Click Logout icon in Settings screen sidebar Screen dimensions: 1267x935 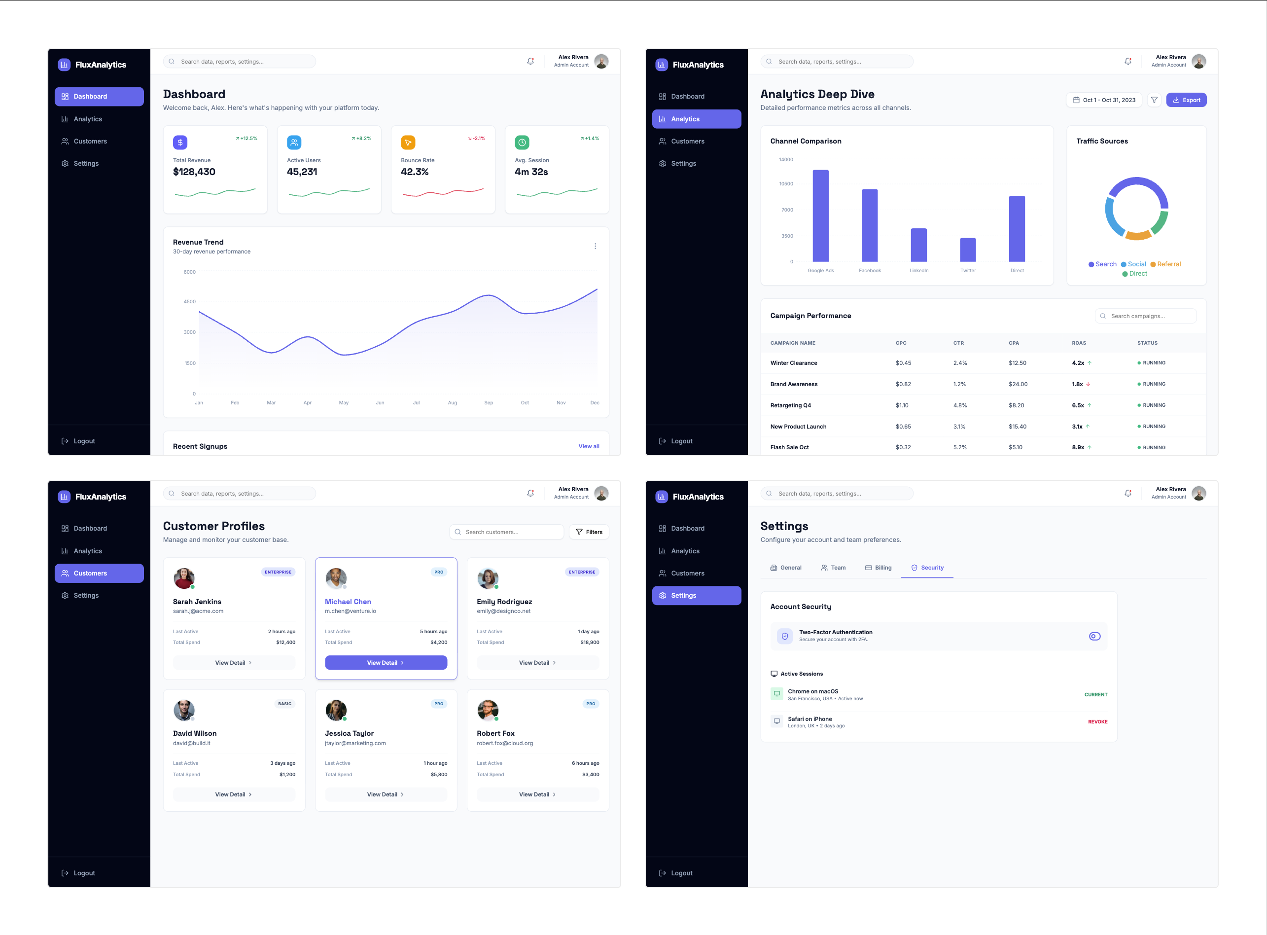[x=662, y=873]
